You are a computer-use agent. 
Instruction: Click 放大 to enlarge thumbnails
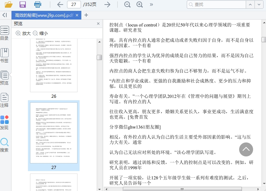pos(23,33)
